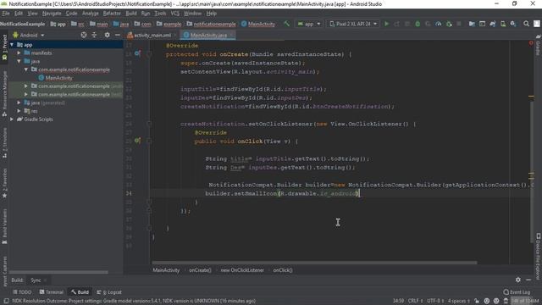This screenshot has height=305, width=542.
Task: Open the Build menu
Action: (131, 14)
